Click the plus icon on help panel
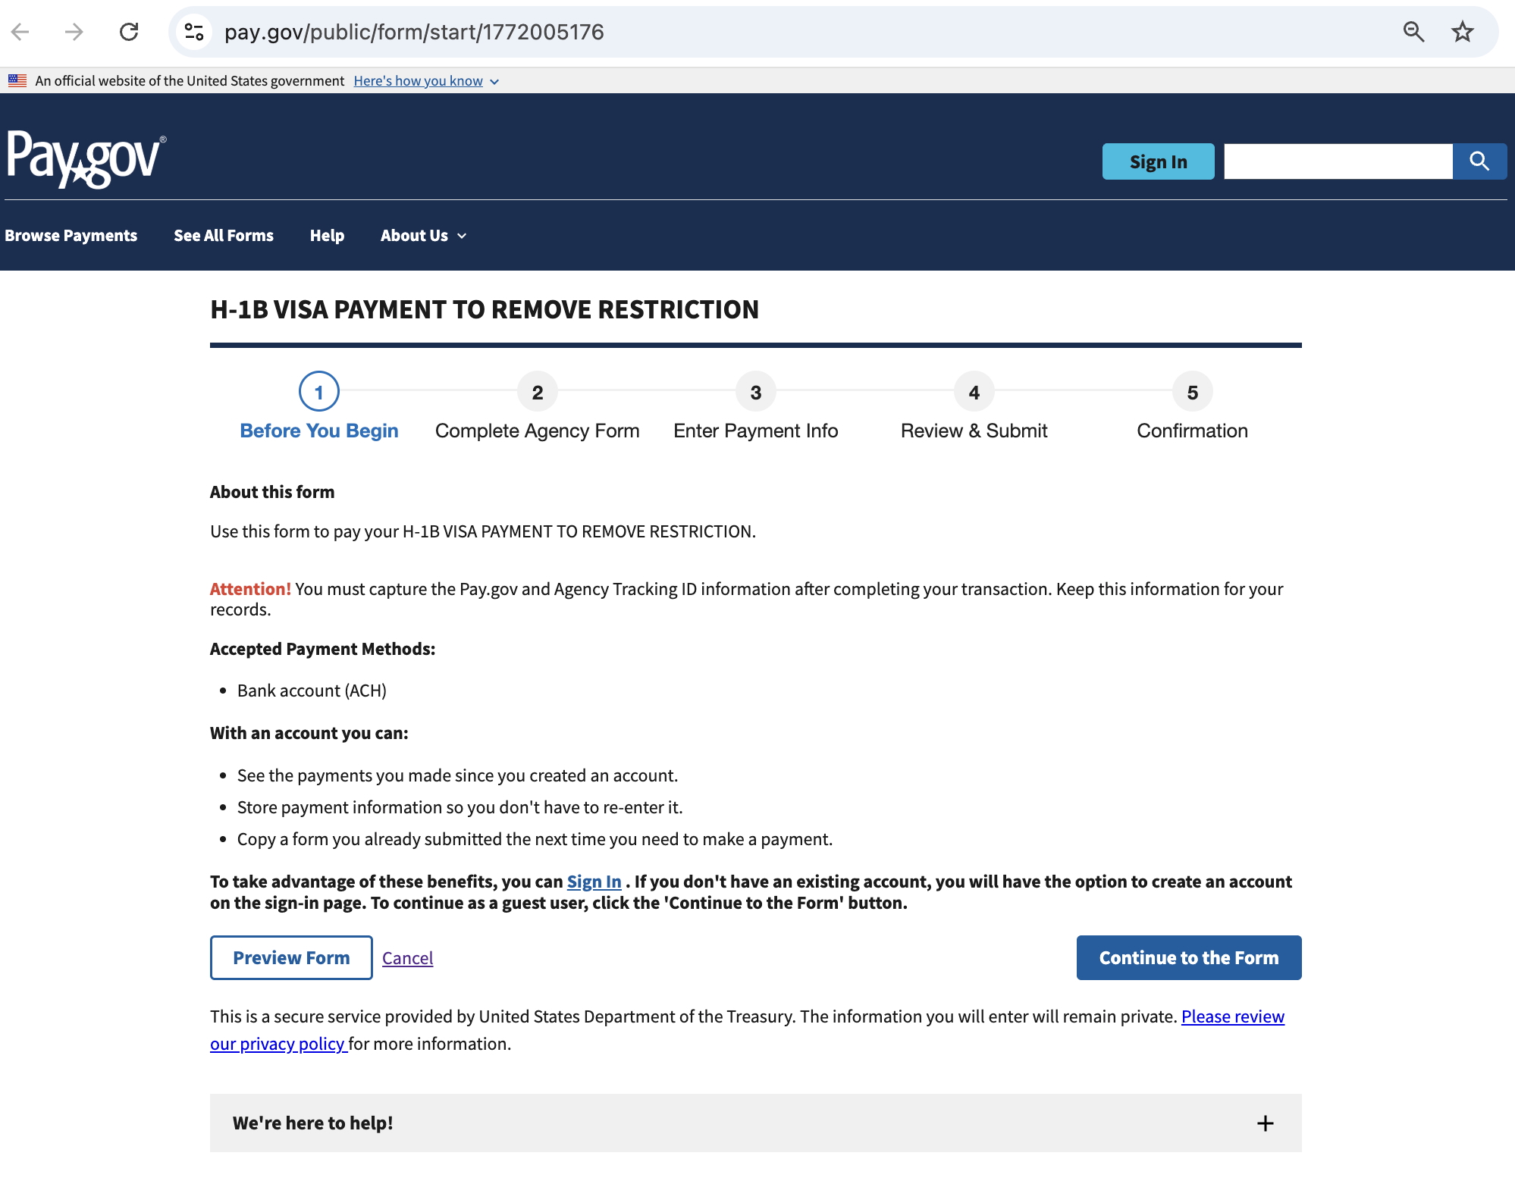1515x1184 pixels. [x=1265, y=1123]
